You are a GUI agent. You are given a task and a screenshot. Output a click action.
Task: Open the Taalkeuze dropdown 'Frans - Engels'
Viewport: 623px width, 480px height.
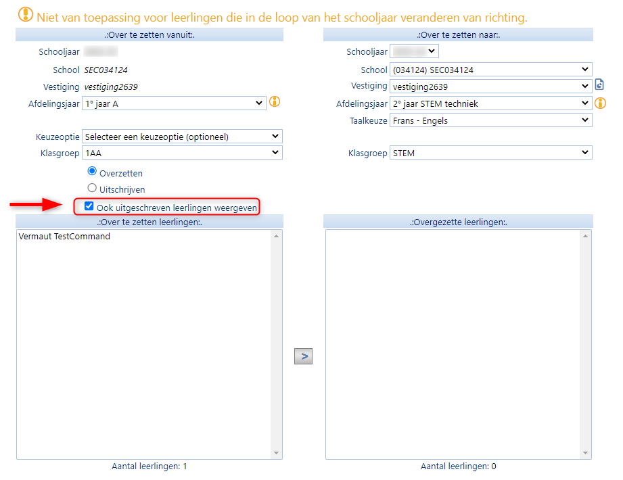[x=490, y=120]
